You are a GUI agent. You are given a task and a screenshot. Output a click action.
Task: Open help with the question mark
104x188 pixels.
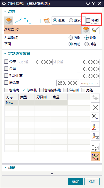[94, 3]
